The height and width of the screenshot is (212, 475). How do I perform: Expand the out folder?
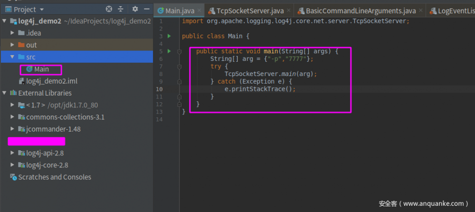click(12, 45)
